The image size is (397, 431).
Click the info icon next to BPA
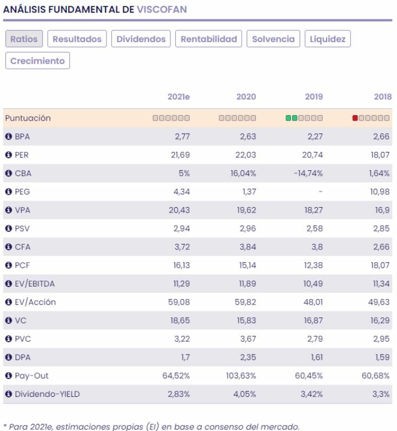(9, 136)
